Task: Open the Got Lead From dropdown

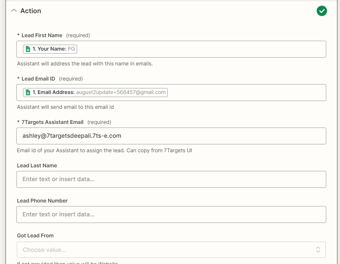Action: 165,250
